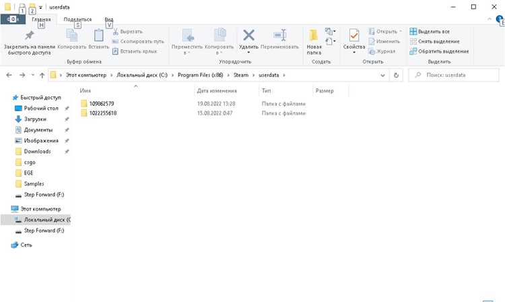The image size is (505, 302).
Task: Click Снять выделение
Action: click(434, 41)
